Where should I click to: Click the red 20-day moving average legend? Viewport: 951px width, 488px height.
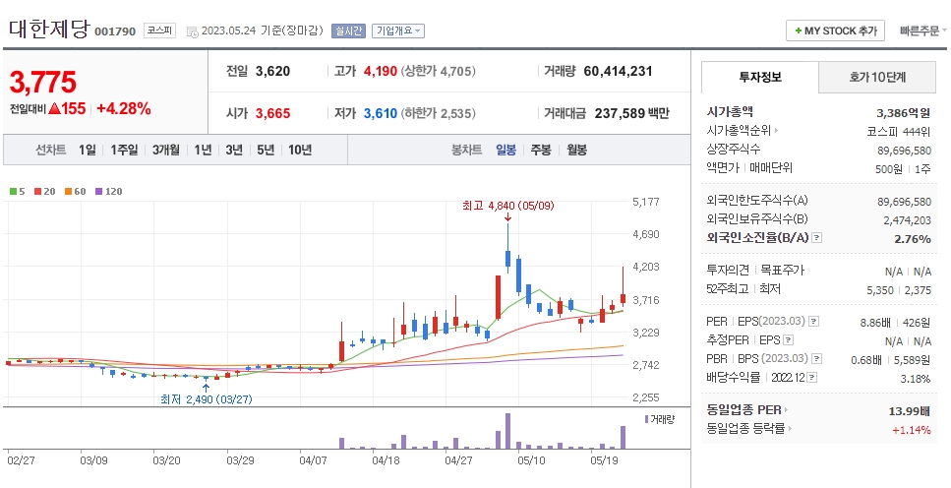point(44,191)
